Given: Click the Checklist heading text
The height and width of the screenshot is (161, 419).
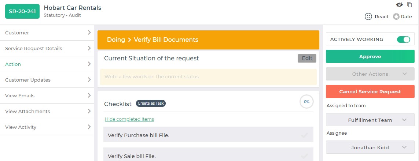Looking at the screenshot, I should [x=118, y=104].
